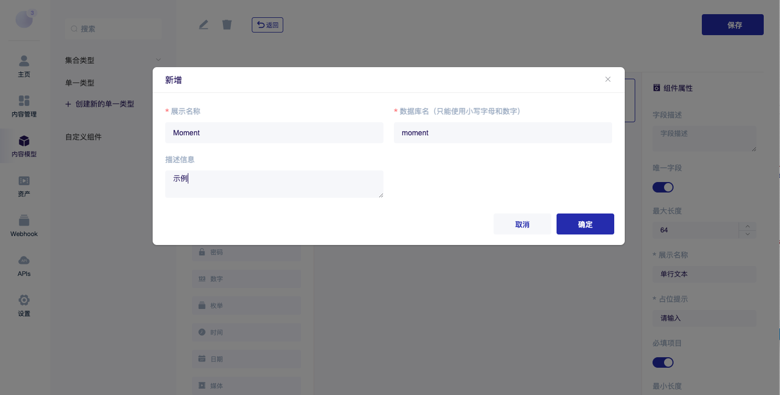The height and width of the screenshot is (395, 780).
Task: Open 内容管理 content management
Action: point(24,106)
